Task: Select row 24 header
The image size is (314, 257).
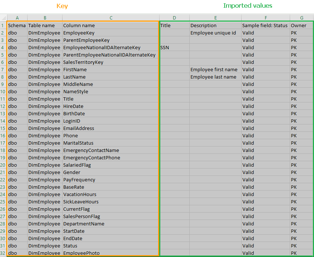Action: tap(3, 195)
